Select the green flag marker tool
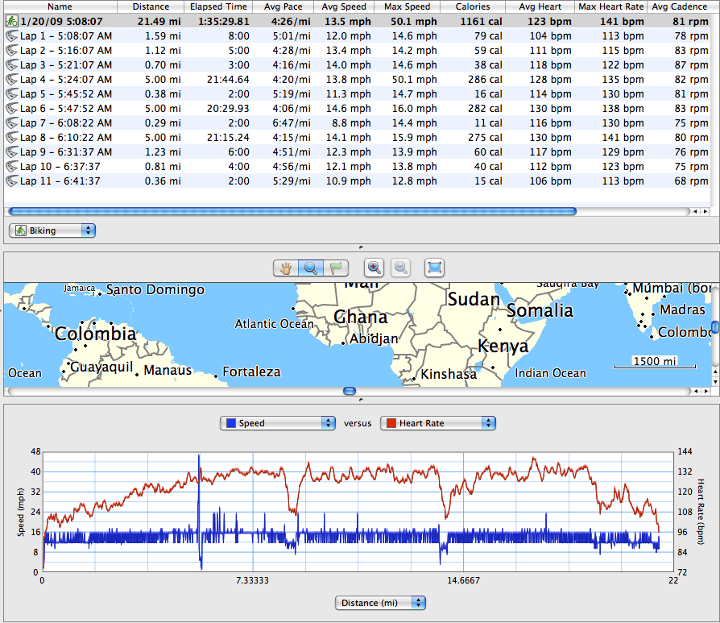 pos(336,268)
